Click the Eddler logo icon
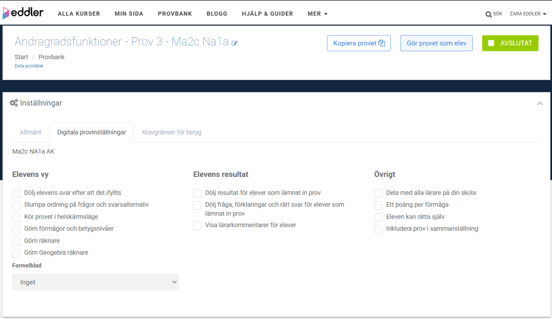This screenshot has width=552, height=319. pyautogui.click(x=6, y=13)
